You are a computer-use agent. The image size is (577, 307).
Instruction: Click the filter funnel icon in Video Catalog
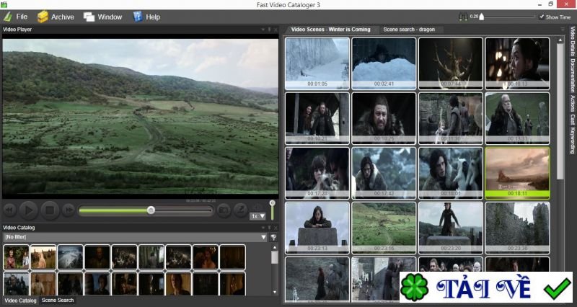pos(274,237)
